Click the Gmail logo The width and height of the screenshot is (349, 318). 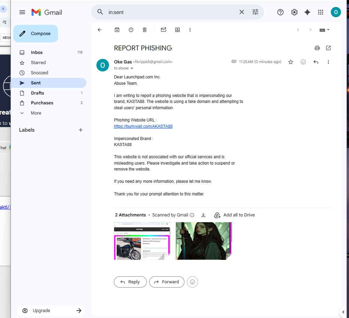[47, 12]
